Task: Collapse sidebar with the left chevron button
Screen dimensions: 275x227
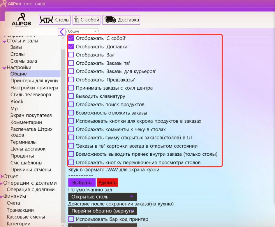Action: (61, 32)
